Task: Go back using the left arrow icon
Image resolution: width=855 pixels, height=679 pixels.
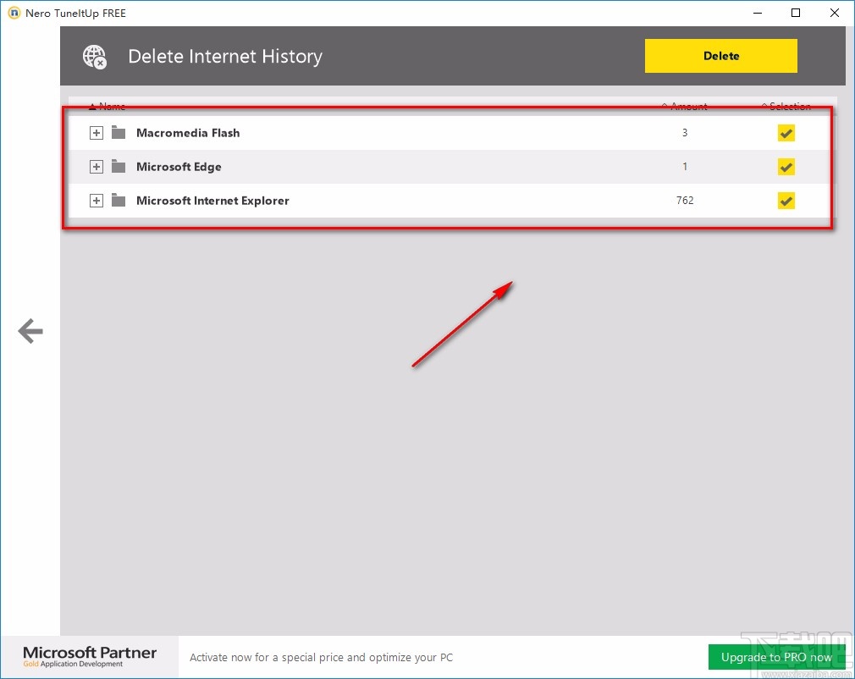Action: point(30,331)
